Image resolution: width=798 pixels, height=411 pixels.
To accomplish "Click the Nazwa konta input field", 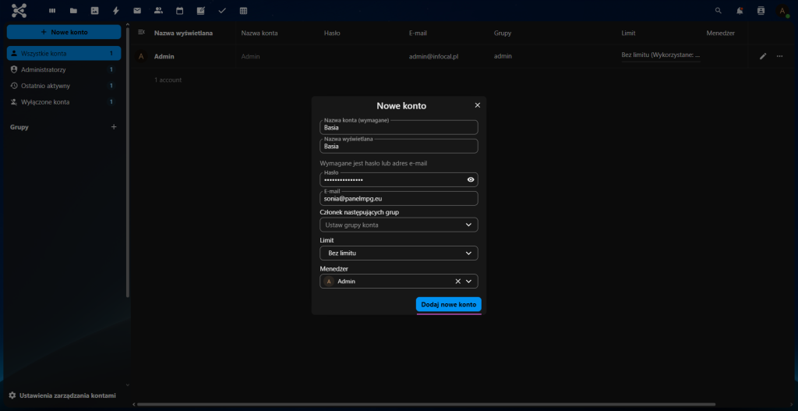I will 398,127.
